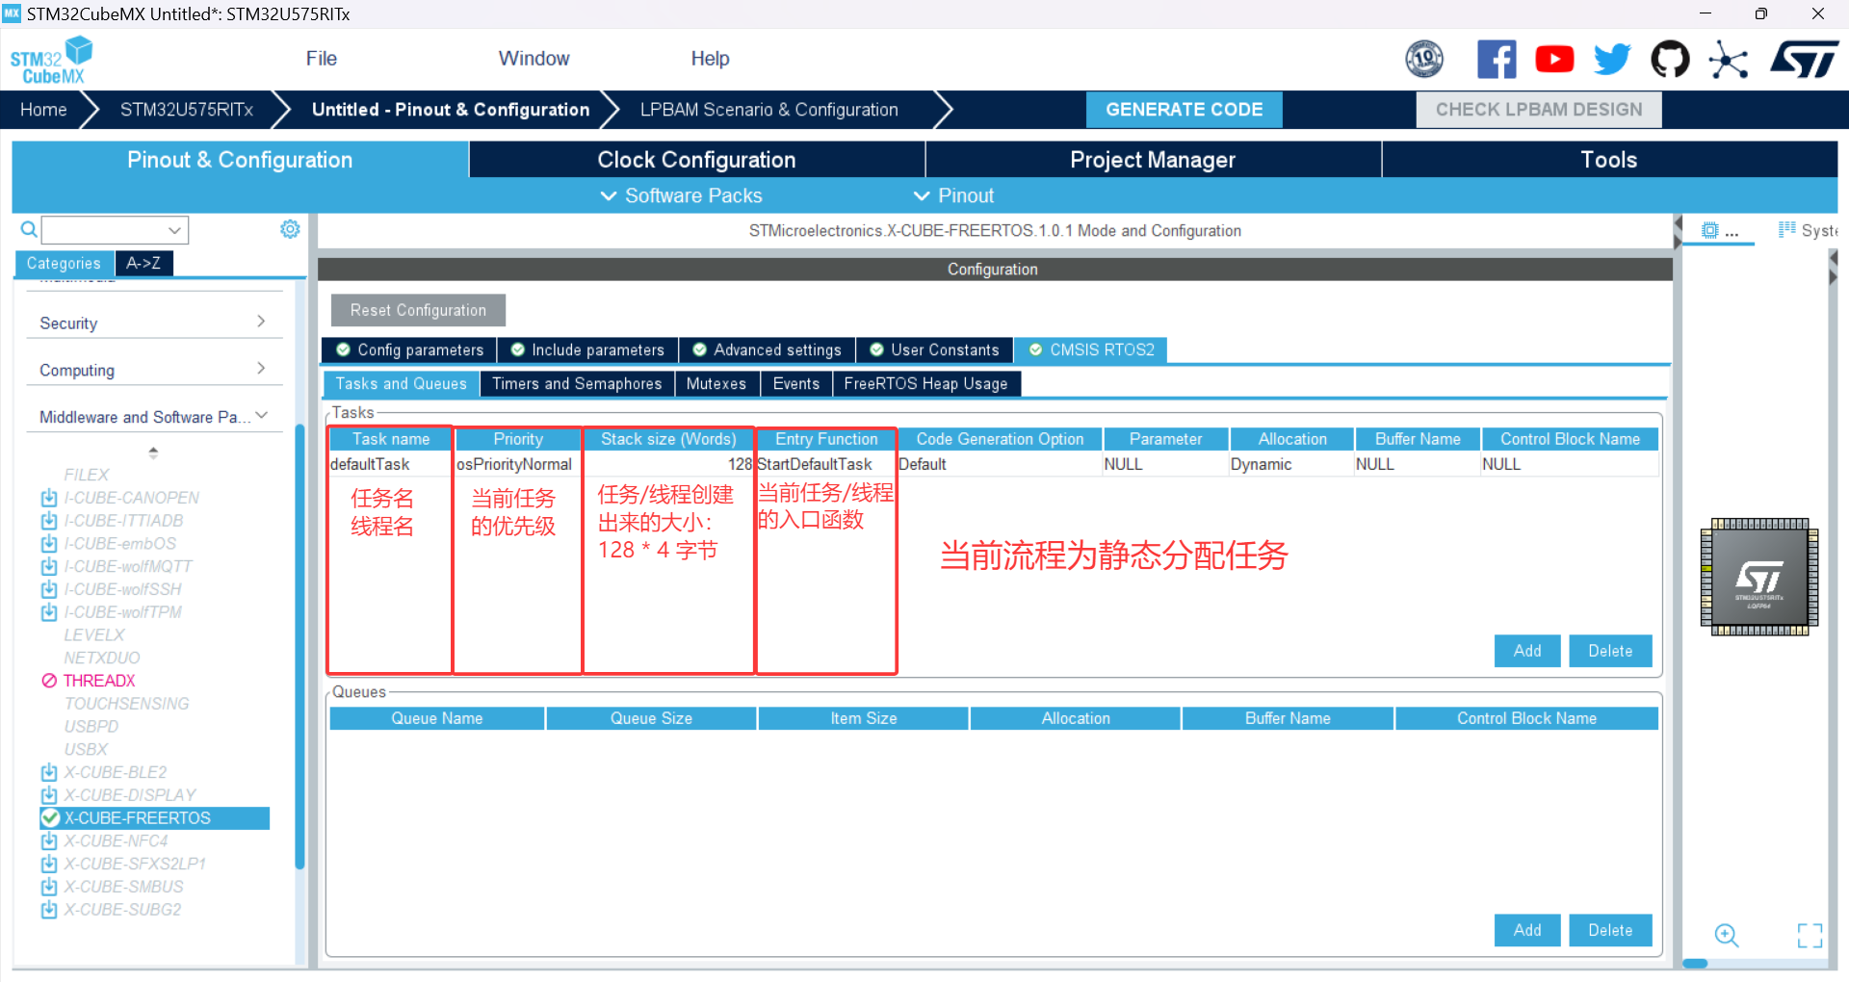Viewport: 1849px width, 982px height.
Task: Open the Facebook icon link
Action: click(x=1497, y=60)
